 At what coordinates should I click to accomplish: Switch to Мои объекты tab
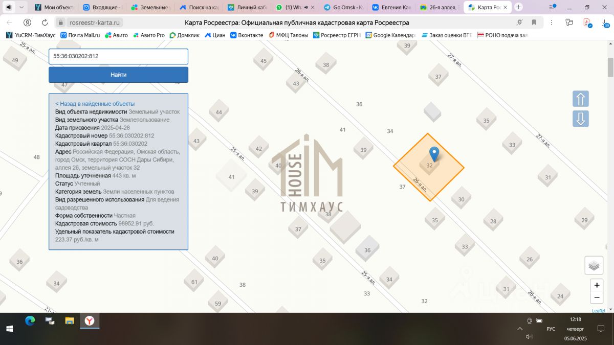point(54,8)
